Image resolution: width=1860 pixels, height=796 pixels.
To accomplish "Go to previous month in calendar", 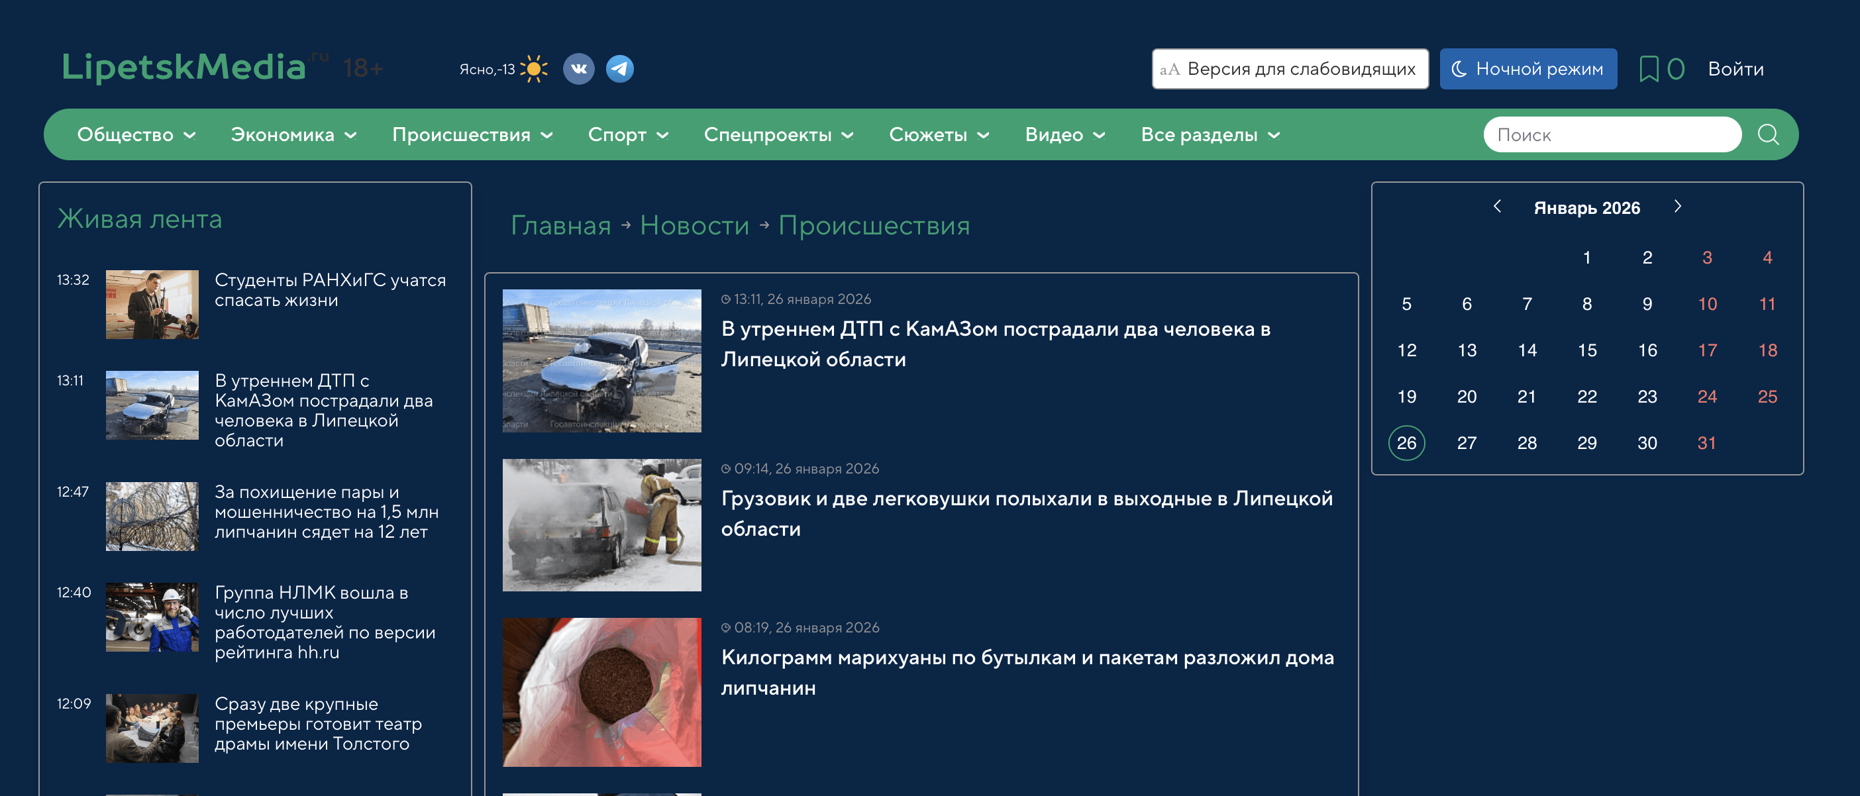I will (x=1497, y=207).
